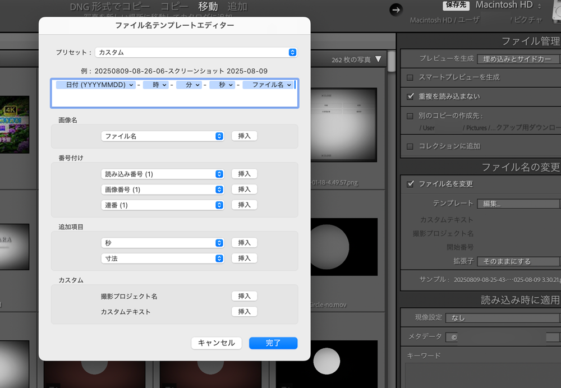Click キャンセル to dismiss the editor
Image resolution: width=561 pixels, height=388 pixels.
tap(217, 343)
